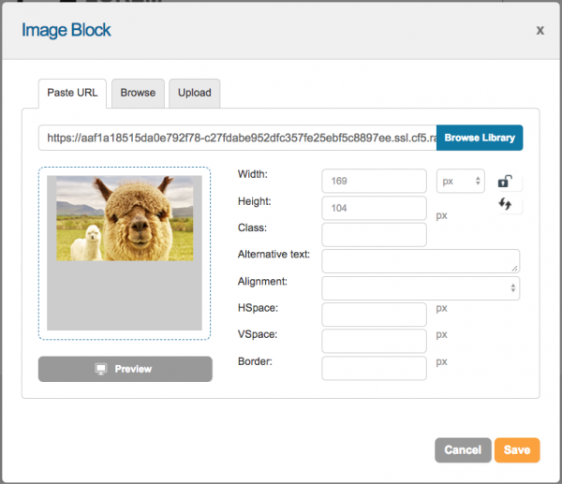The width and height of the screenshot is (562, 484).
Task: Click into the Width input field
Action: point(374,180)
